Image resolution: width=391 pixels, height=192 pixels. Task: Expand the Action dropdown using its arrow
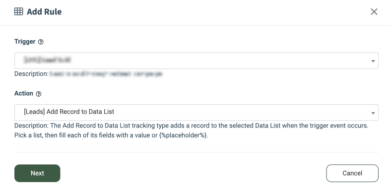point(373,113)
